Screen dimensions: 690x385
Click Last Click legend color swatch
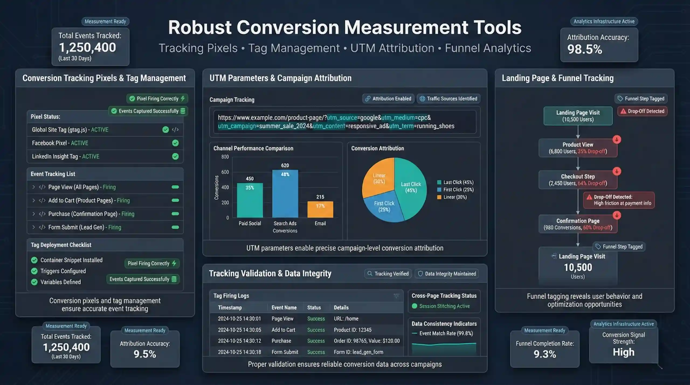[439, 182]
